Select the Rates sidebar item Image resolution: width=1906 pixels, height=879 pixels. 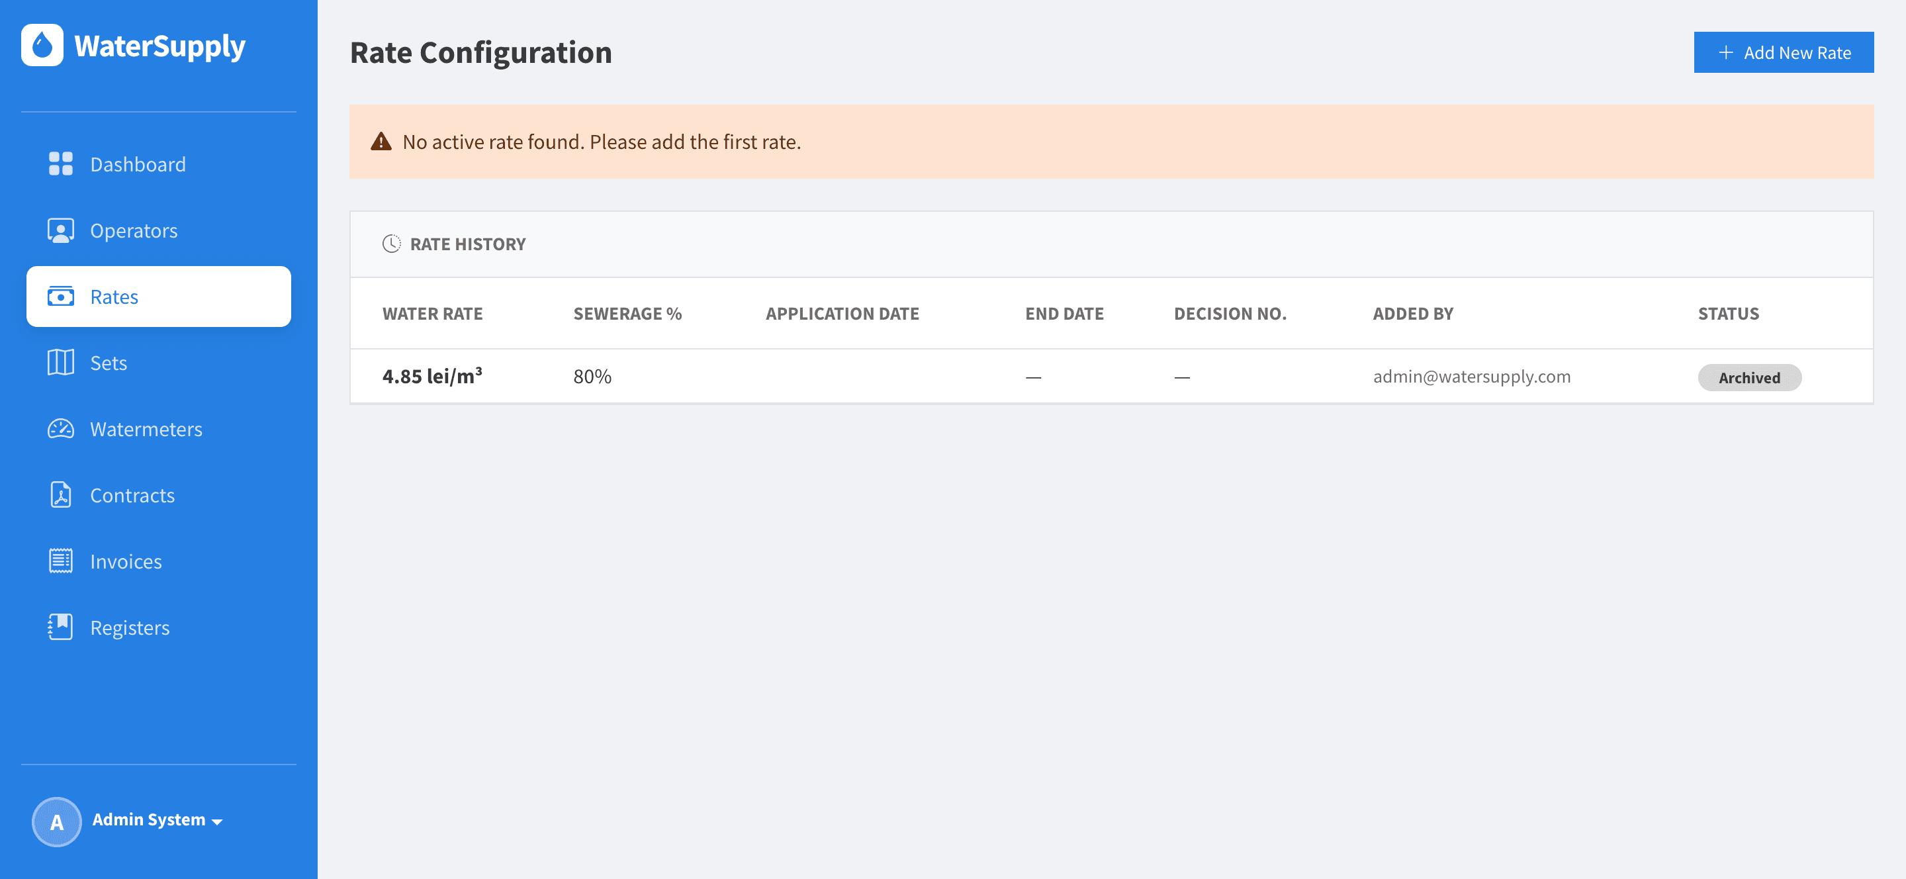click(x=159, y=296)
